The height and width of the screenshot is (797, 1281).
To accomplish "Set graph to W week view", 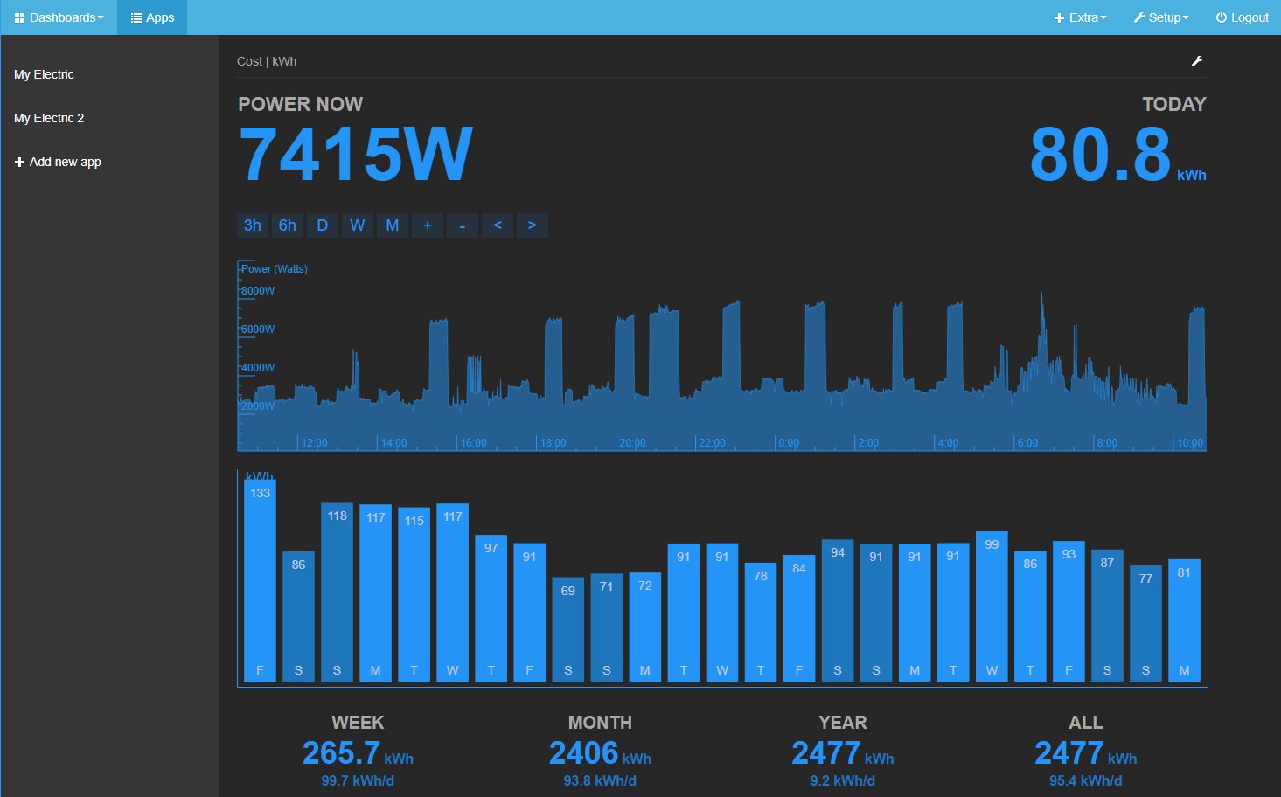I will (358, 225).
